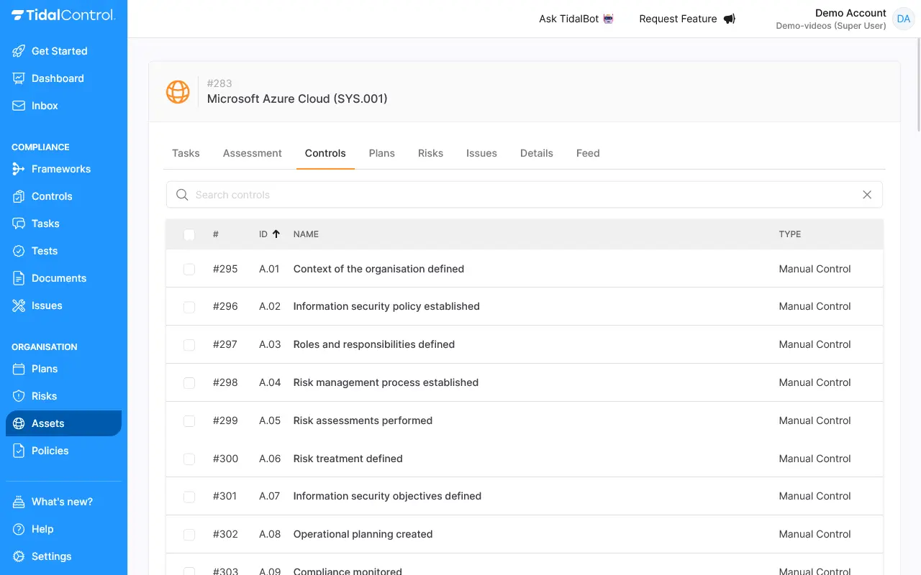Viewport: 921px width, 575px height.
Task: Click the Policies document icon
Action: coord(19,451)
